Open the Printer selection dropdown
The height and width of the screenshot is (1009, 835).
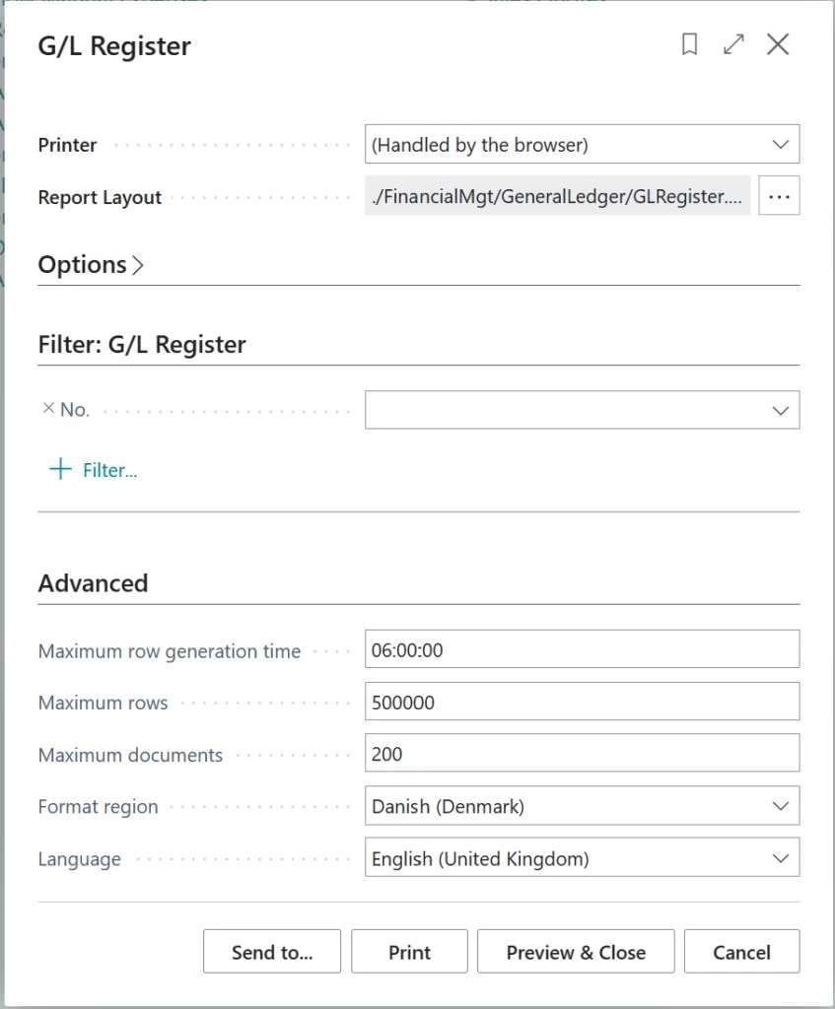pos(780,144)
